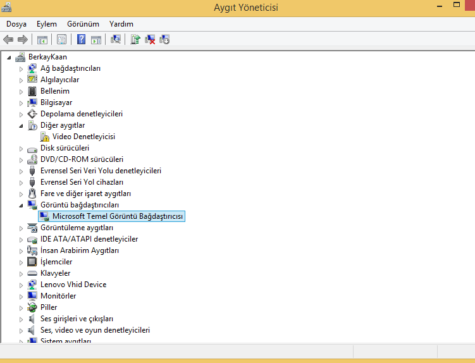The height and width of the screenshot is (363, 475).
Task: Expand the Ağ bağdaştırıcıları node
Action: point(21,69)
